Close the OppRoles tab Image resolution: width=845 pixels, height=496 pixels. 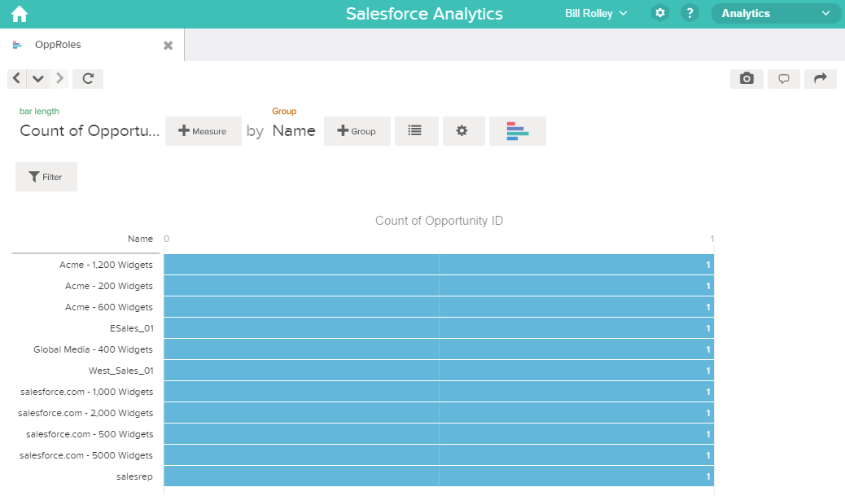click(169, 46)
